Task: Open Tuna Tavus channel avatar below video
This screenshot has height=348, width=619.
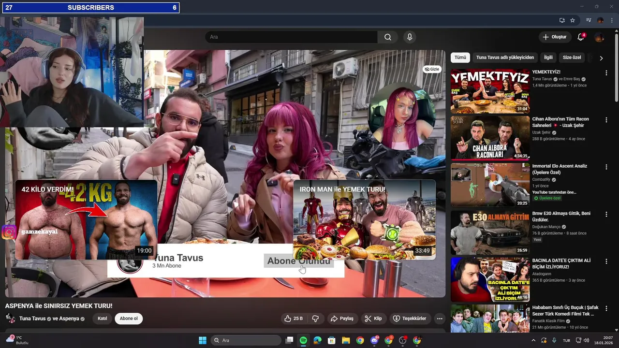Action: click(10, 319)
